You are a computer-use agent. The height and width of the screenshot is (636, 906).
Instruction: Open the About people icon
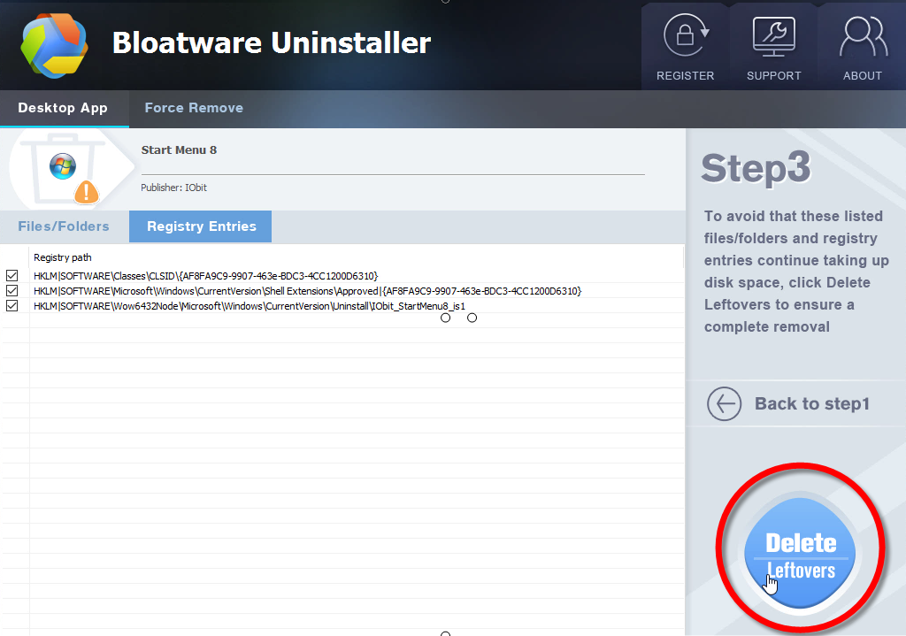(x=864, y=35)
